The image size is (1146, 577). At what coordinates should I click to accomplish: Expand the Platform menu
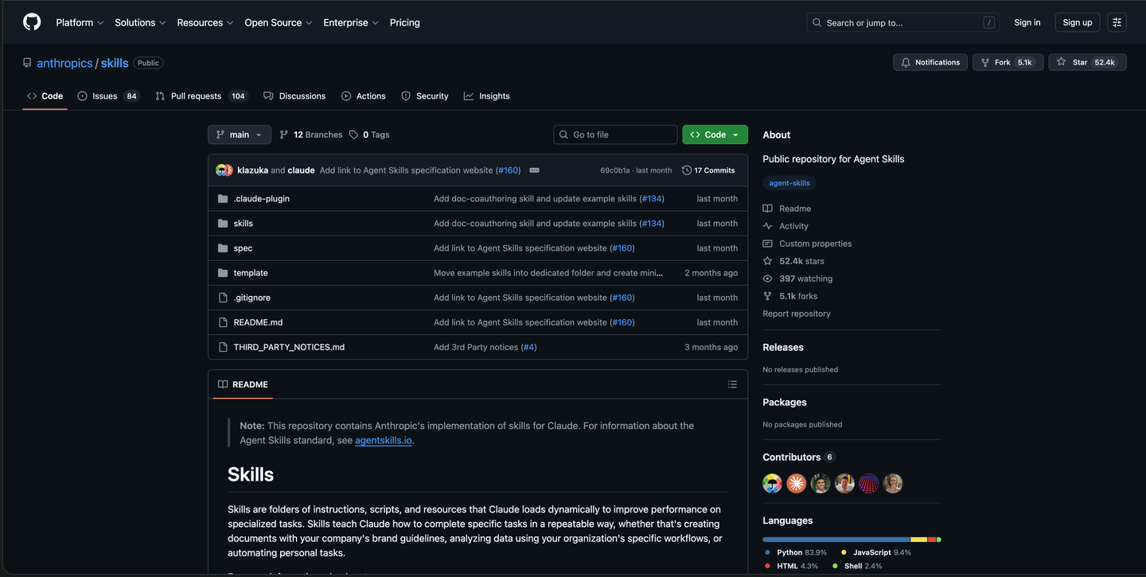[x=80, y=22]
